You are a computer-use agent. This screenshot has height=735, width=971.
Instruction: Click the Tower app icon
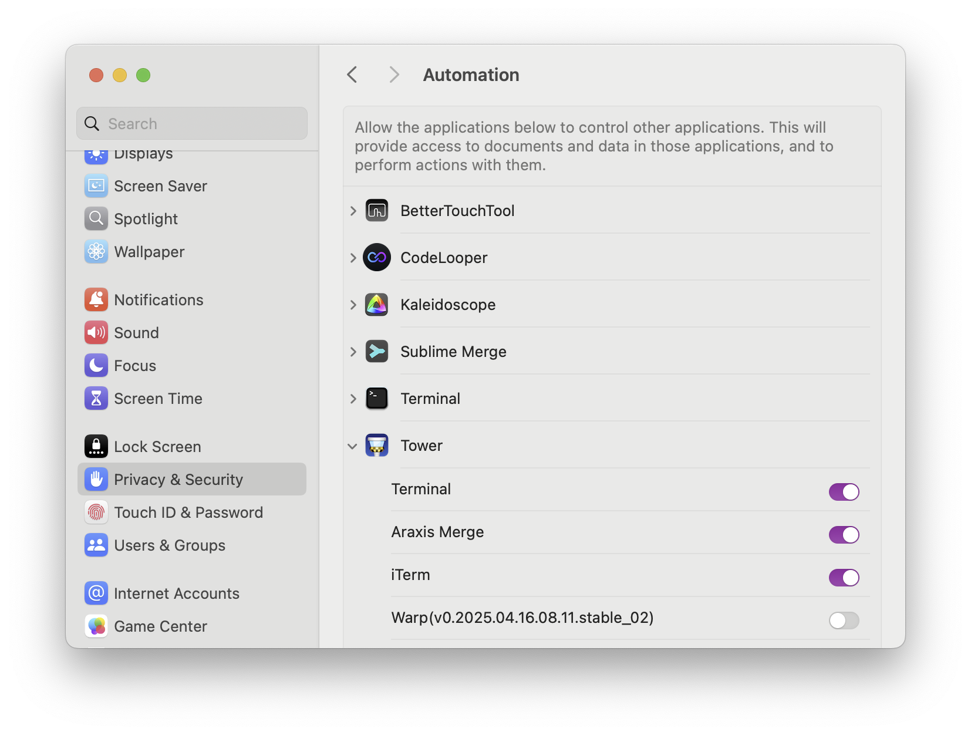(x=376, y=445)
